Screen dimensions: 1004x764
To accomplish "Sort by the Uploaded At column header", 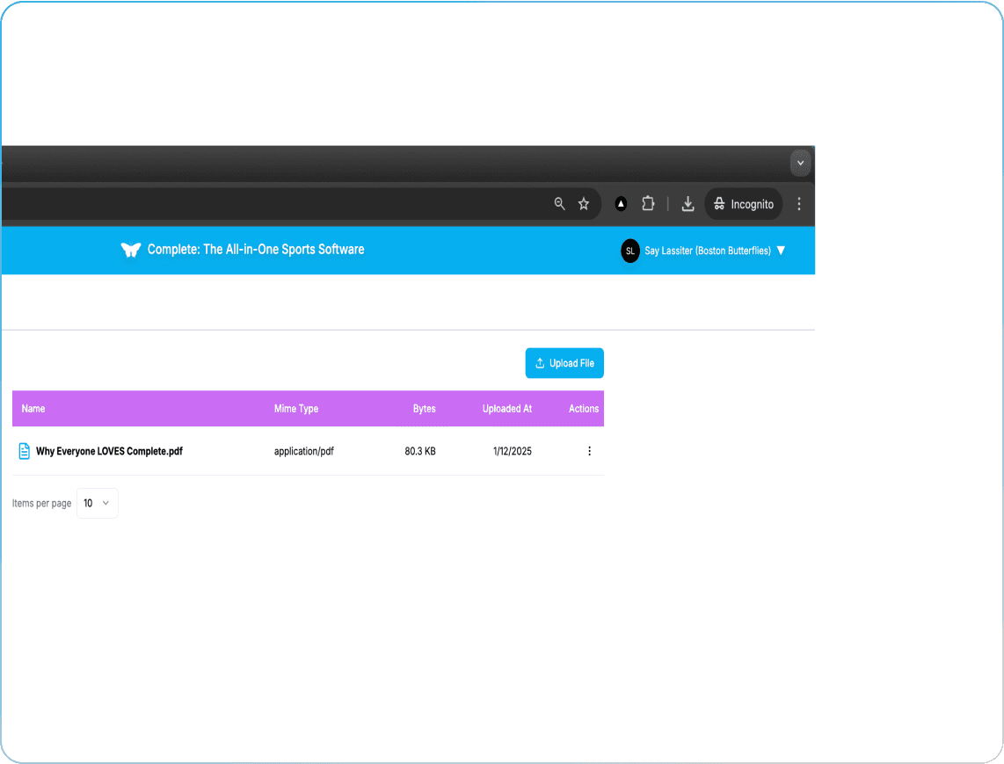I will [507, 409].
